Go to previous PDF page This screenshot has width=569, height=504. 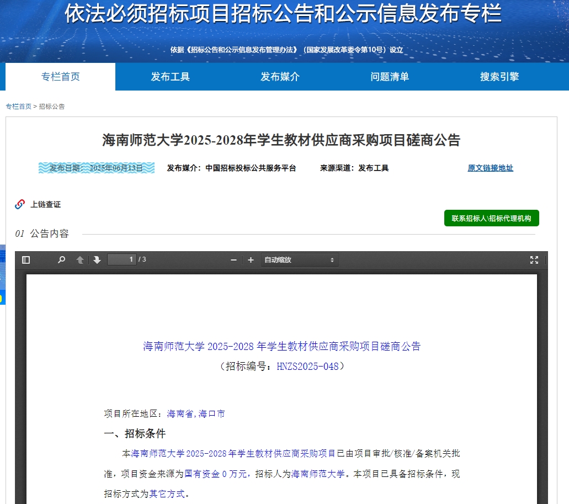[80, 260]
